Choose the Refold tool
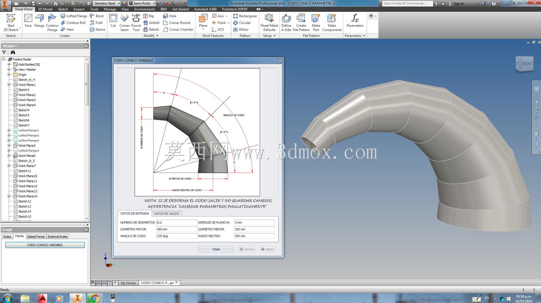Screen dimensions: 541x303 coord(151,30)
